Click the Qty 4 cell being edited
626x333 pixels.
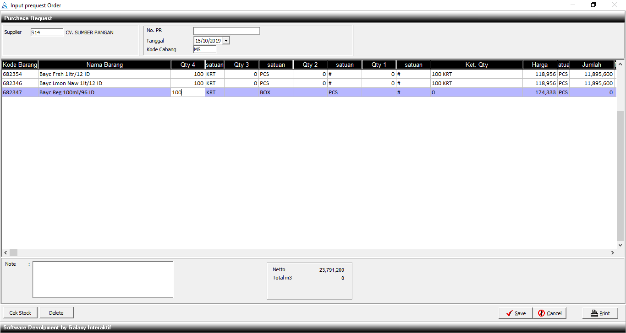tap(188, 92)
